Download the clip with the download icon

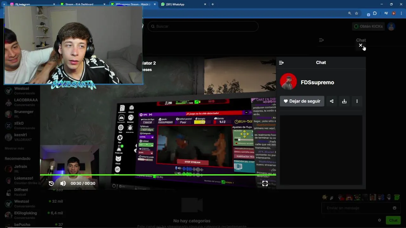344,101
